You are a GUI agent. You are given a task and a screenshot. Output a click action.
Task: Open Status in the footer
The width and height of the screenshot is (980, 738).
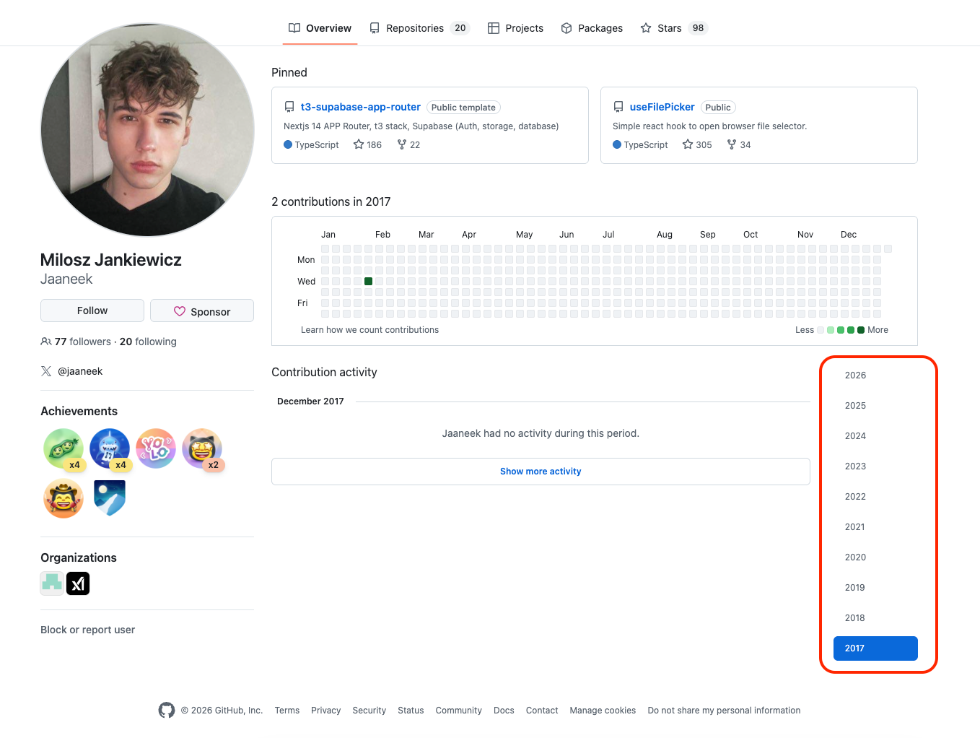point(411,711)
